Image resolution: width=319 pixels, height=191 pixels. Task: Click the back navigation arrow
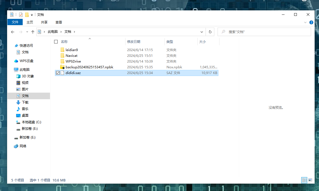13,32
